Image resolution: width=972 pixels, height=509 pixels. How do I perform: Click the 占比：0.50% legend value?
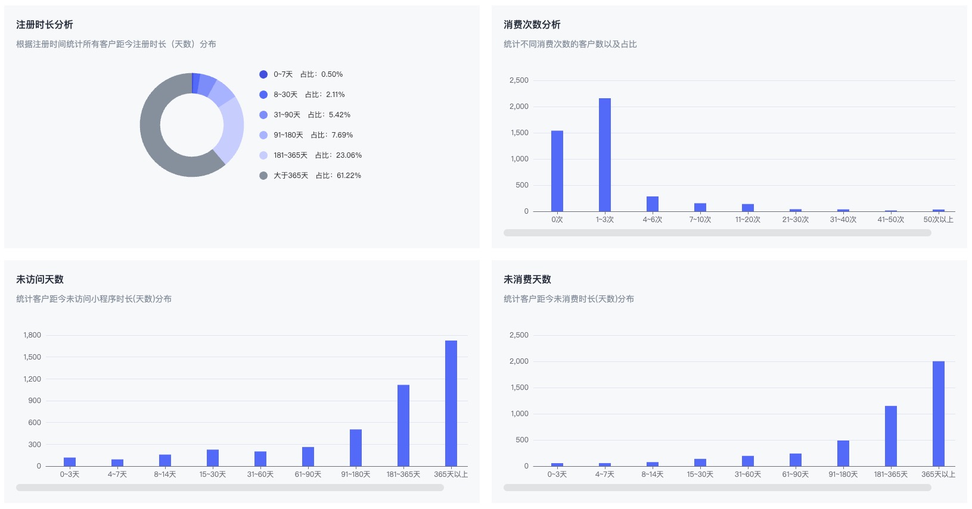pos(322,74)
